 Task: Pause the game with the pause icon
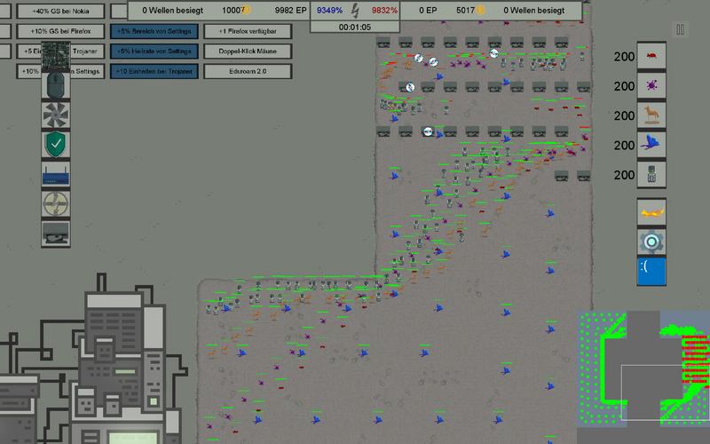[681, 29]
